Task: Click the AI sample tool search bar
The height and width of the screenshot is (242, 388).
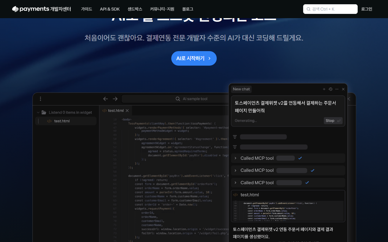Action: (175, 99)
